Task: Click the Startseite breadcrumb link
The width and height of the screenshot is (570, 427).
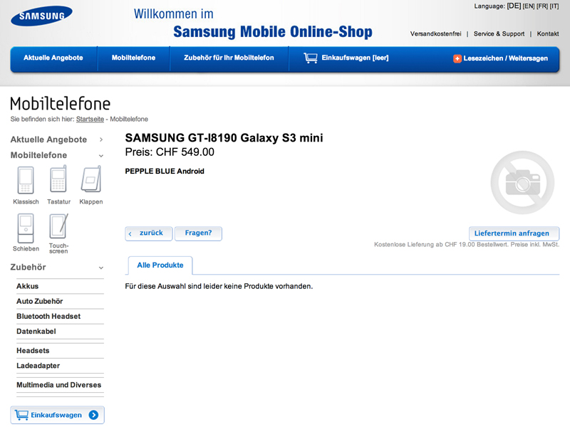Action: pyautogui.click(x=90, y=119)
